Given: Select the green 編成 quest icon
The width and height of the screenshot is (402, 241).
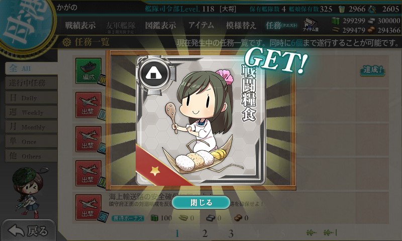Looking at the screenshot, I should point(88,70).
